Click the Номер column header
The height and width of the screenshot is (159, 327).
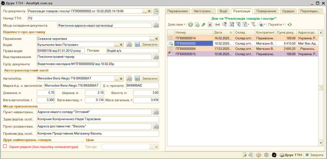(194, 32)
